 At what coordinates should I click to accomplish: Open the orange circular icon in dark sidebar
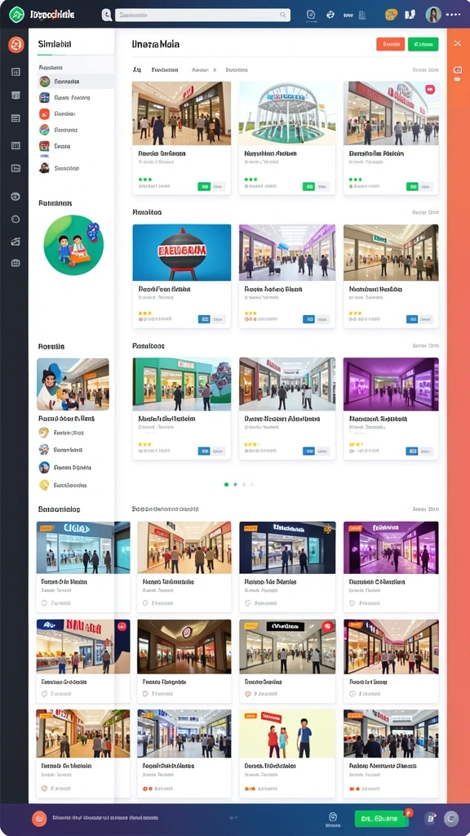(16, 45)
